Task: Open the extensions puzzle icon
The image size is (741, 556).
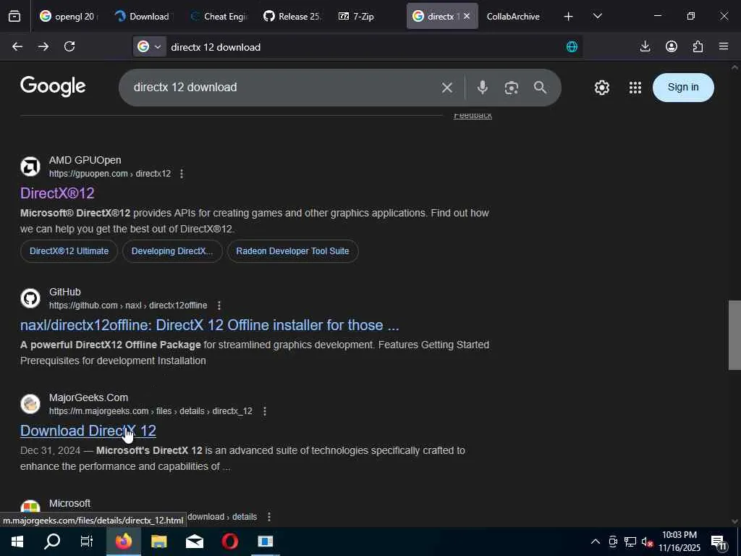Action: coord(698,46)
